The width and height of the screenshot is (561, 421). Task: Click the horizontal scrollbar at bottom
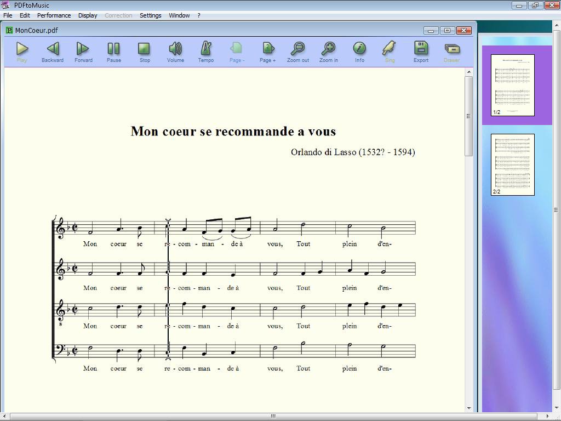pyautogui.click(x=273, y=416)
